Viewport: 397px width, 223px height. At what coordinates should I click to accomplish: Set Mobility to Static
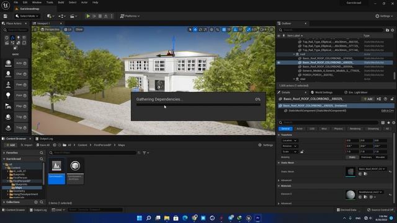pyautogui.click(x=352, y=157)
